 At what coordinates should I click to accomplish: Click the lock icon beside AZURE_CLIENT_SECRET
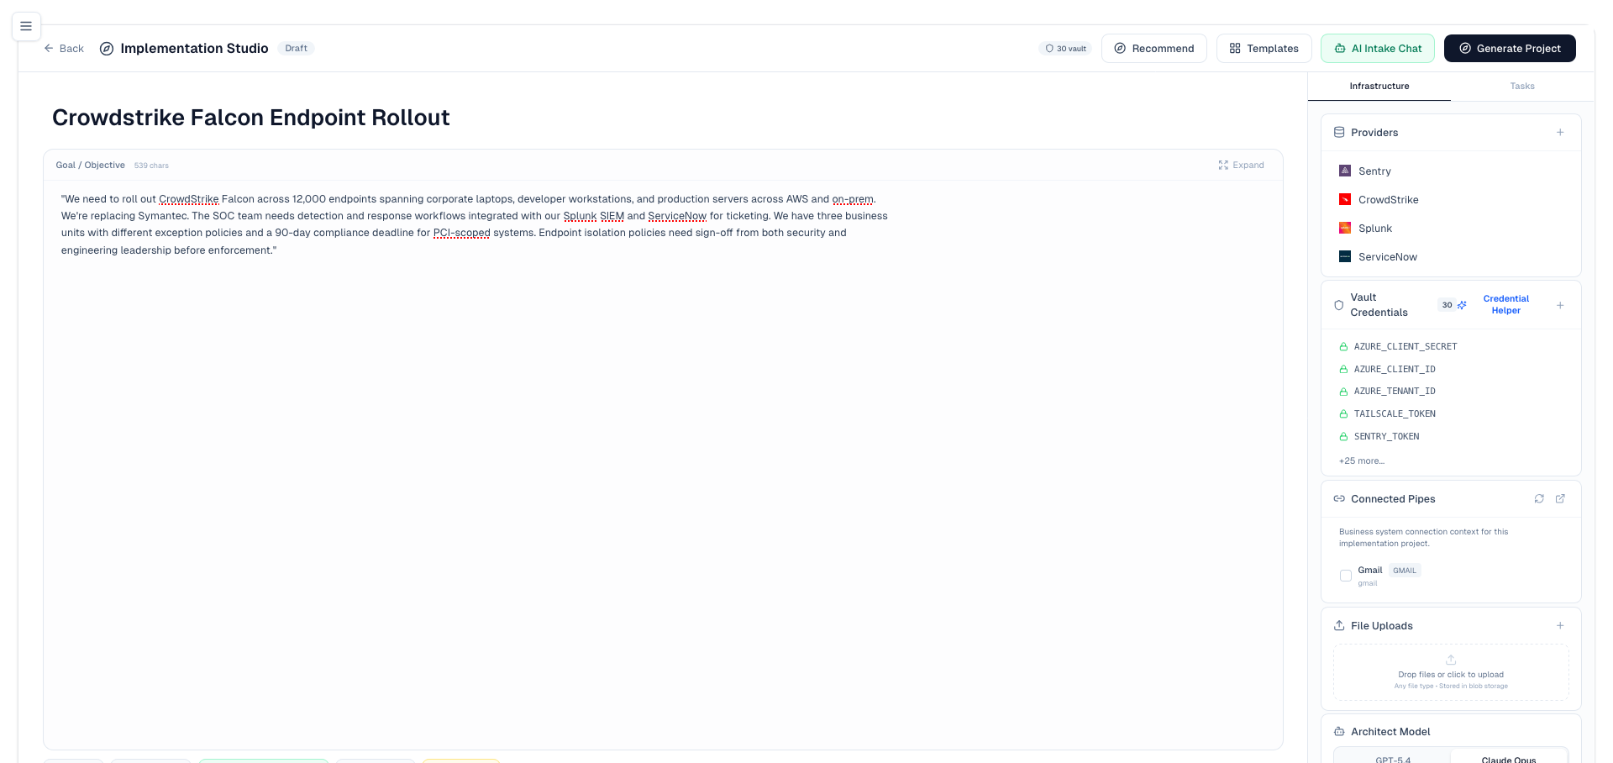coord(1343,347)
